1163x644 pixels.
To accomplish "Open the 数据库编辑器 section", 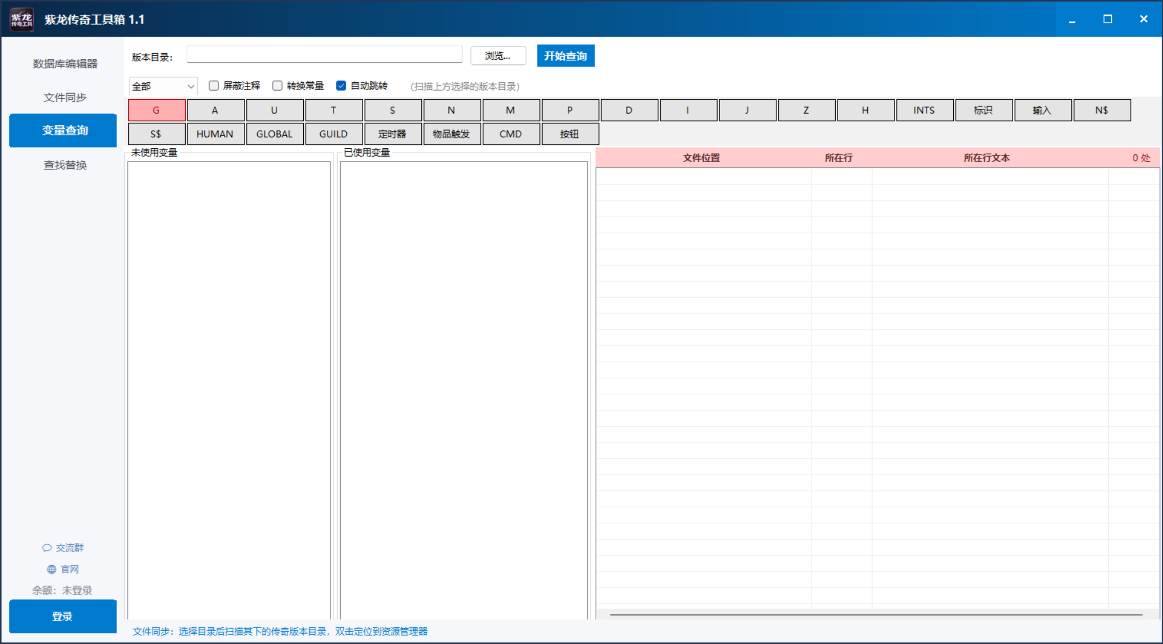I will point(65,63).
